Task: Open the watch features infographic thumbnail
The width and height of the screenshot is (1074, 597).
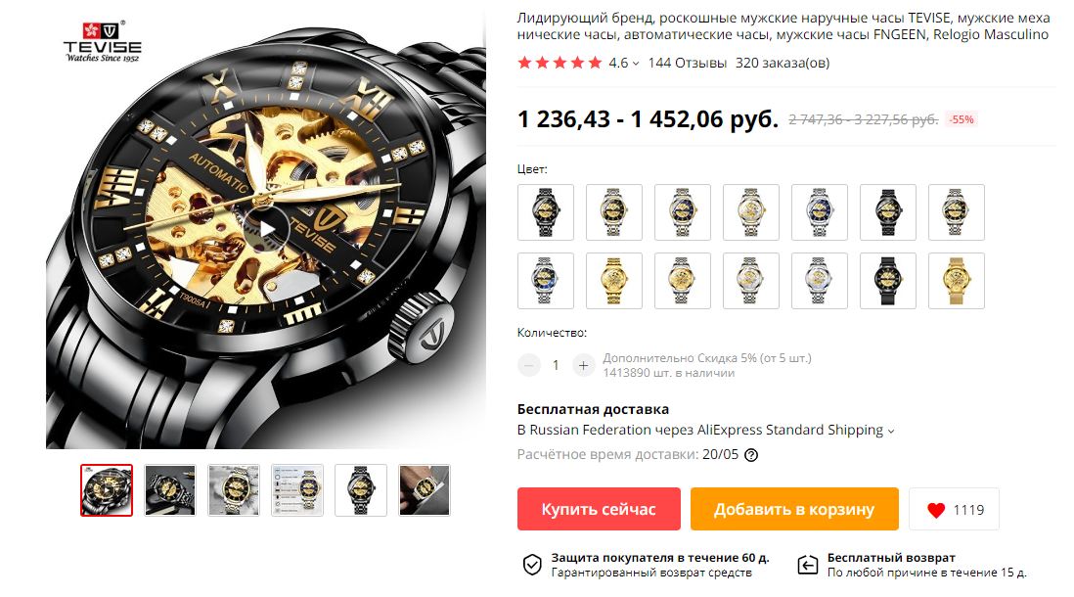Action: click(297, 490)
